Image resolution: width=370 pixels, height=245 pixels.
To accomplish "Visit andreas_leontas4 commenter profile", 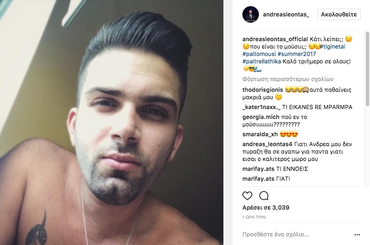I will [268, 144].
